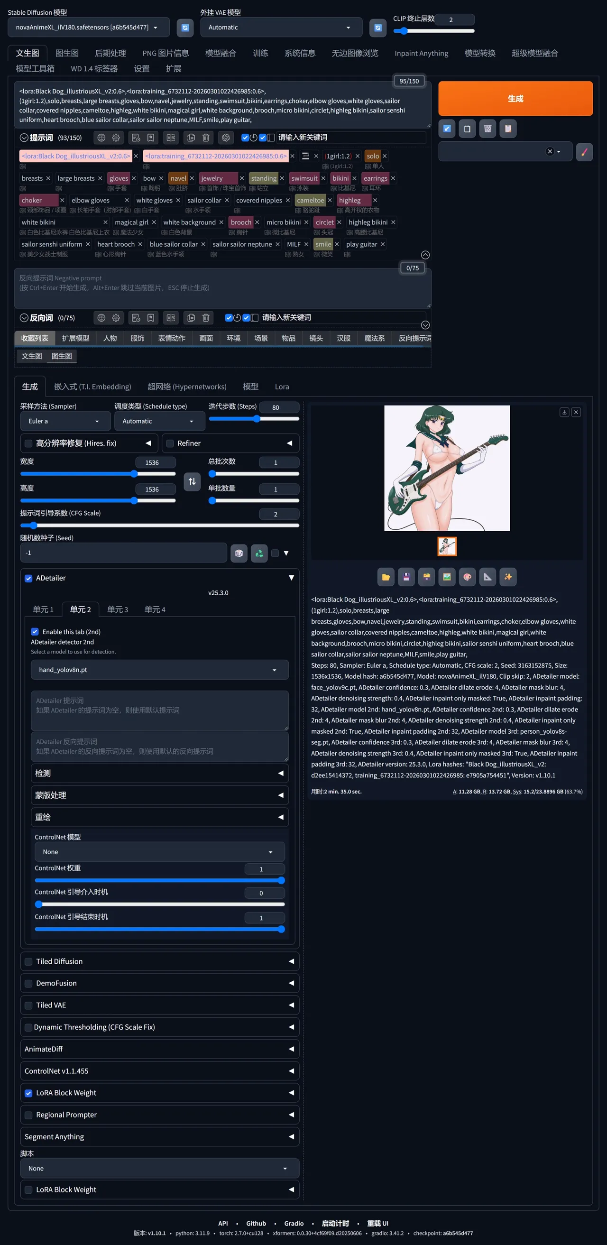Clear the prompt with the trash bin icon below Generate
607x1245 pixels.
click(x=487, y=129)
